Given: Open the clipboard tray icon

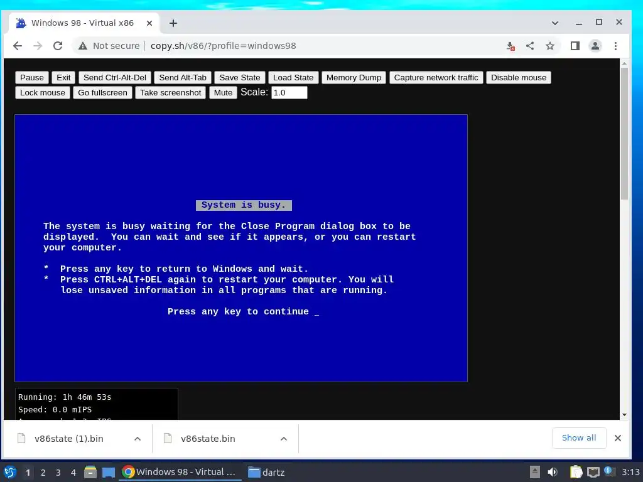Looking at the screenshot, I should pos(576,472).
